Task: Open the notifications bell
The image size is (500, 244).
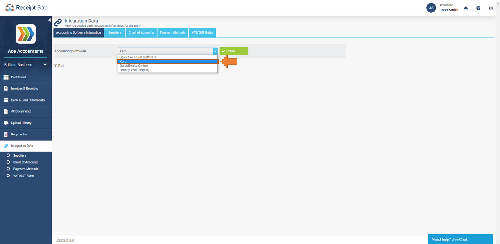Action: click(x=466, y=8)
